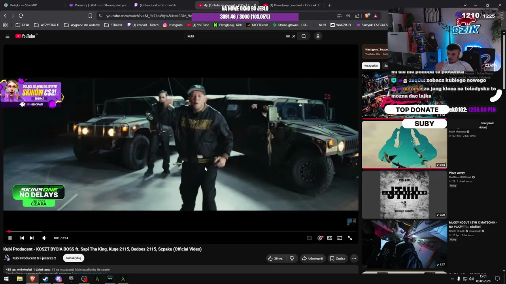Switch to BanduraCartel Twitch tab

coord(161,5)
